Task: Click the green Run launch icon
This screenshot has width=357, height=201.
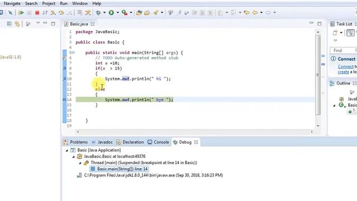Action: click(112, 12)
